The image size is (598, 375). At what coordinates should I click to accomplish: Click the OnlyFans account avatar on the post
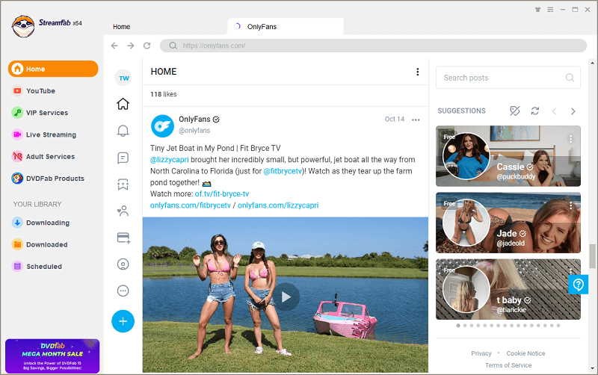[162, 125]
